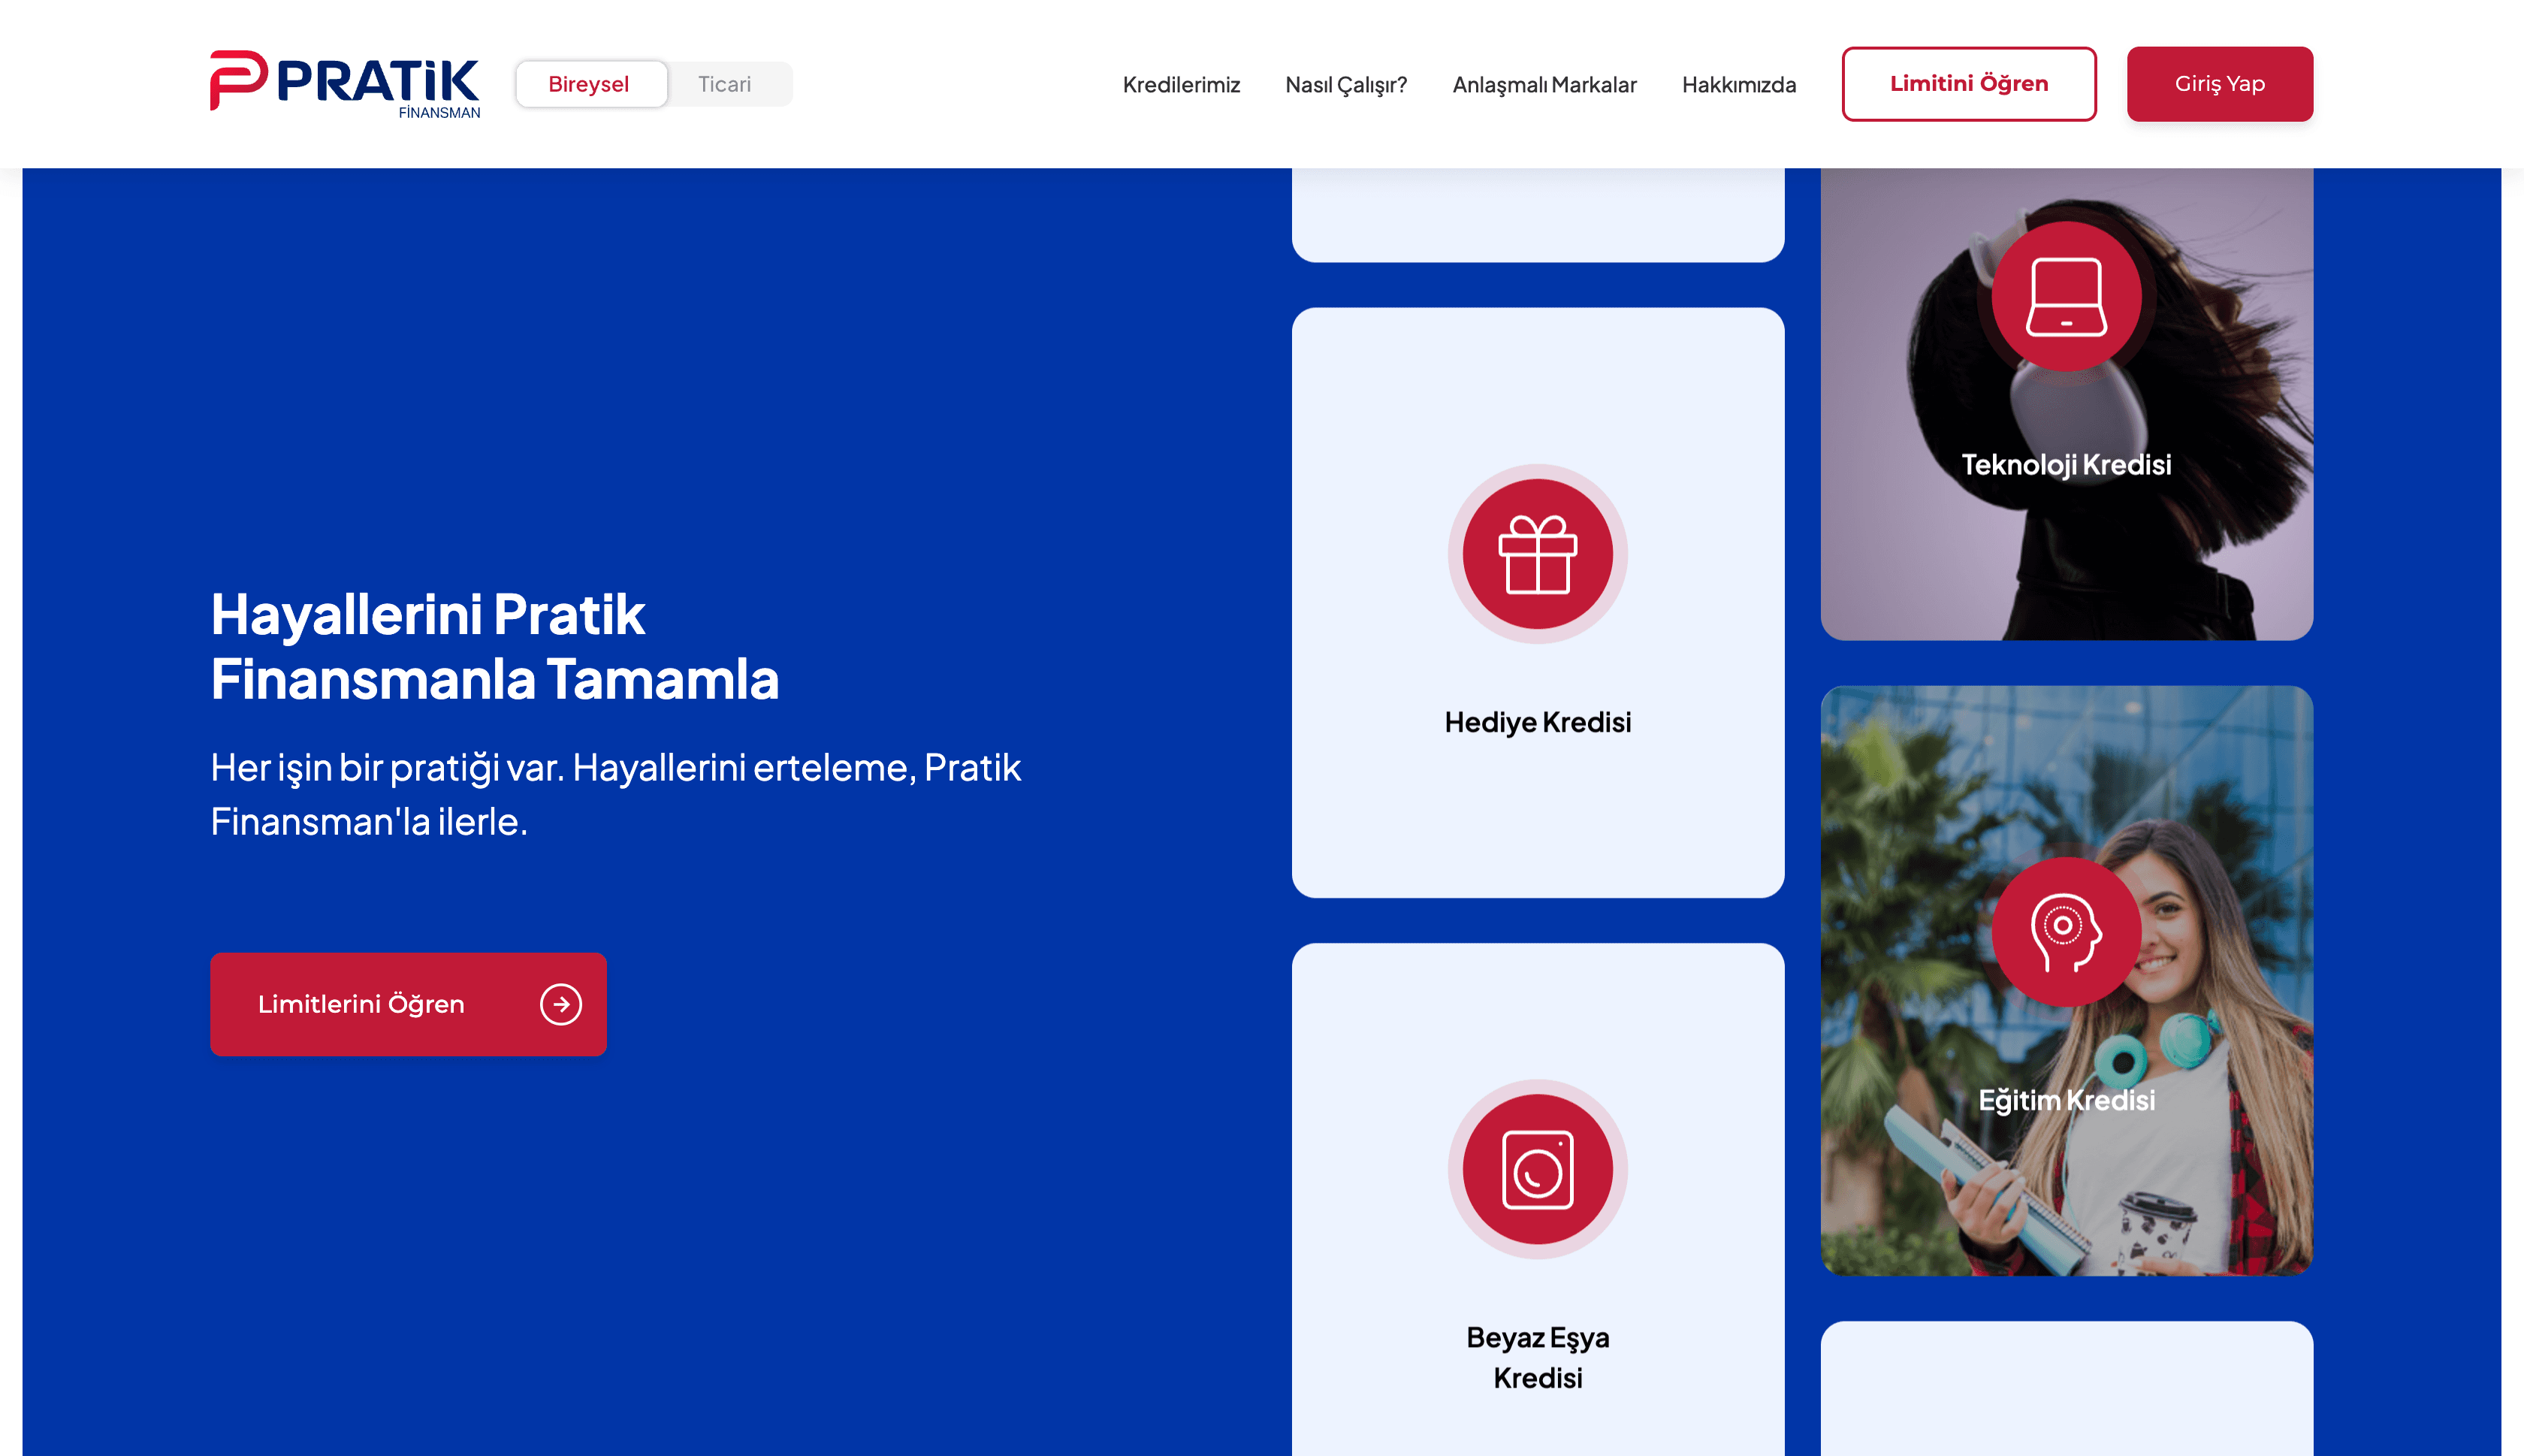
Task: Select the gift box icon
Action: tap(1538, 554)
